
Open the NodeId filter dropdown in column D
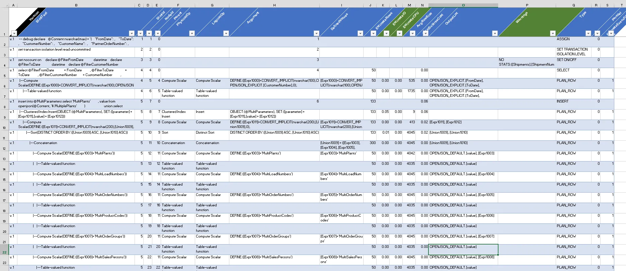(149, 33)
